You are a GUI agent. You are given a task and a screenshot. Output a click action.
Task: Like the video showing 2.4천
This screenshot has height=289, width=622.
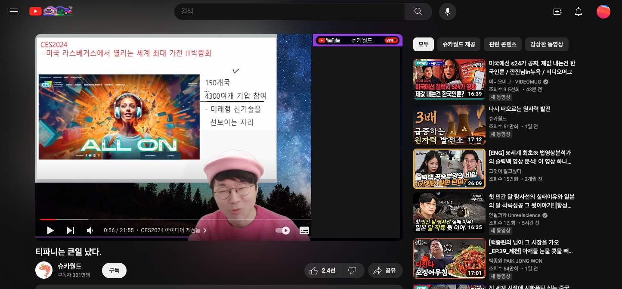click(322, 270)
